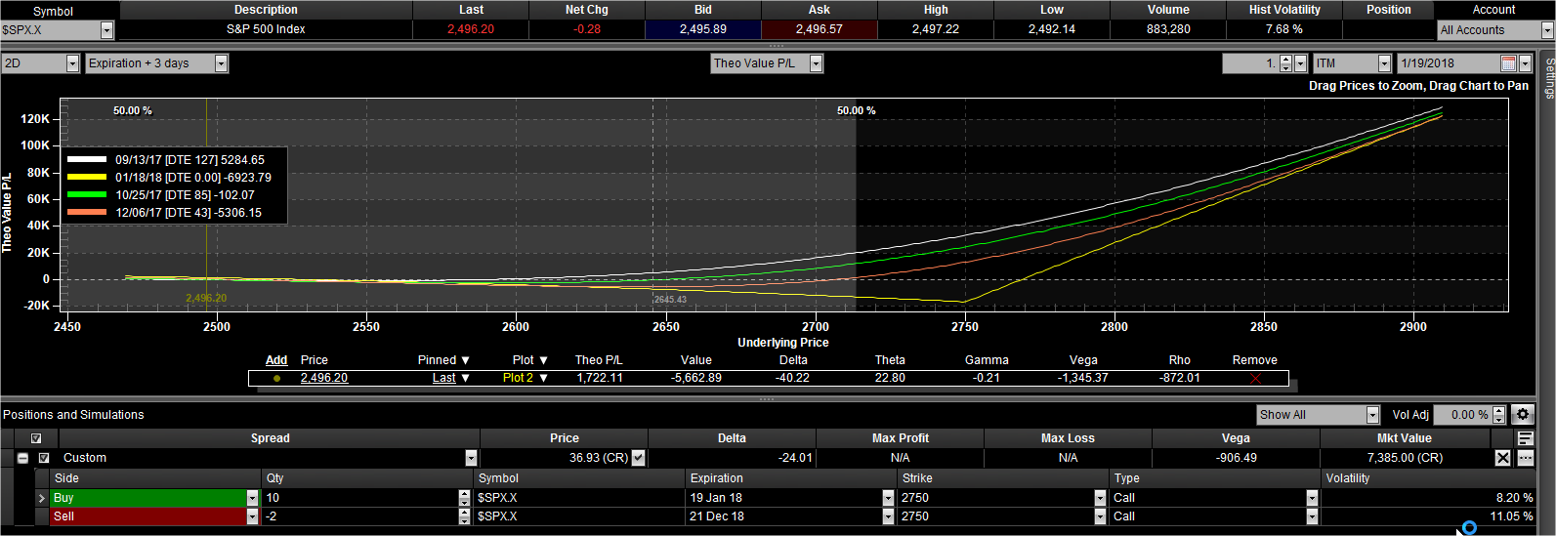Uncheck the Custom spread checkbox
The width and height of the screenshot is (1556, 536).
[43, 458]
